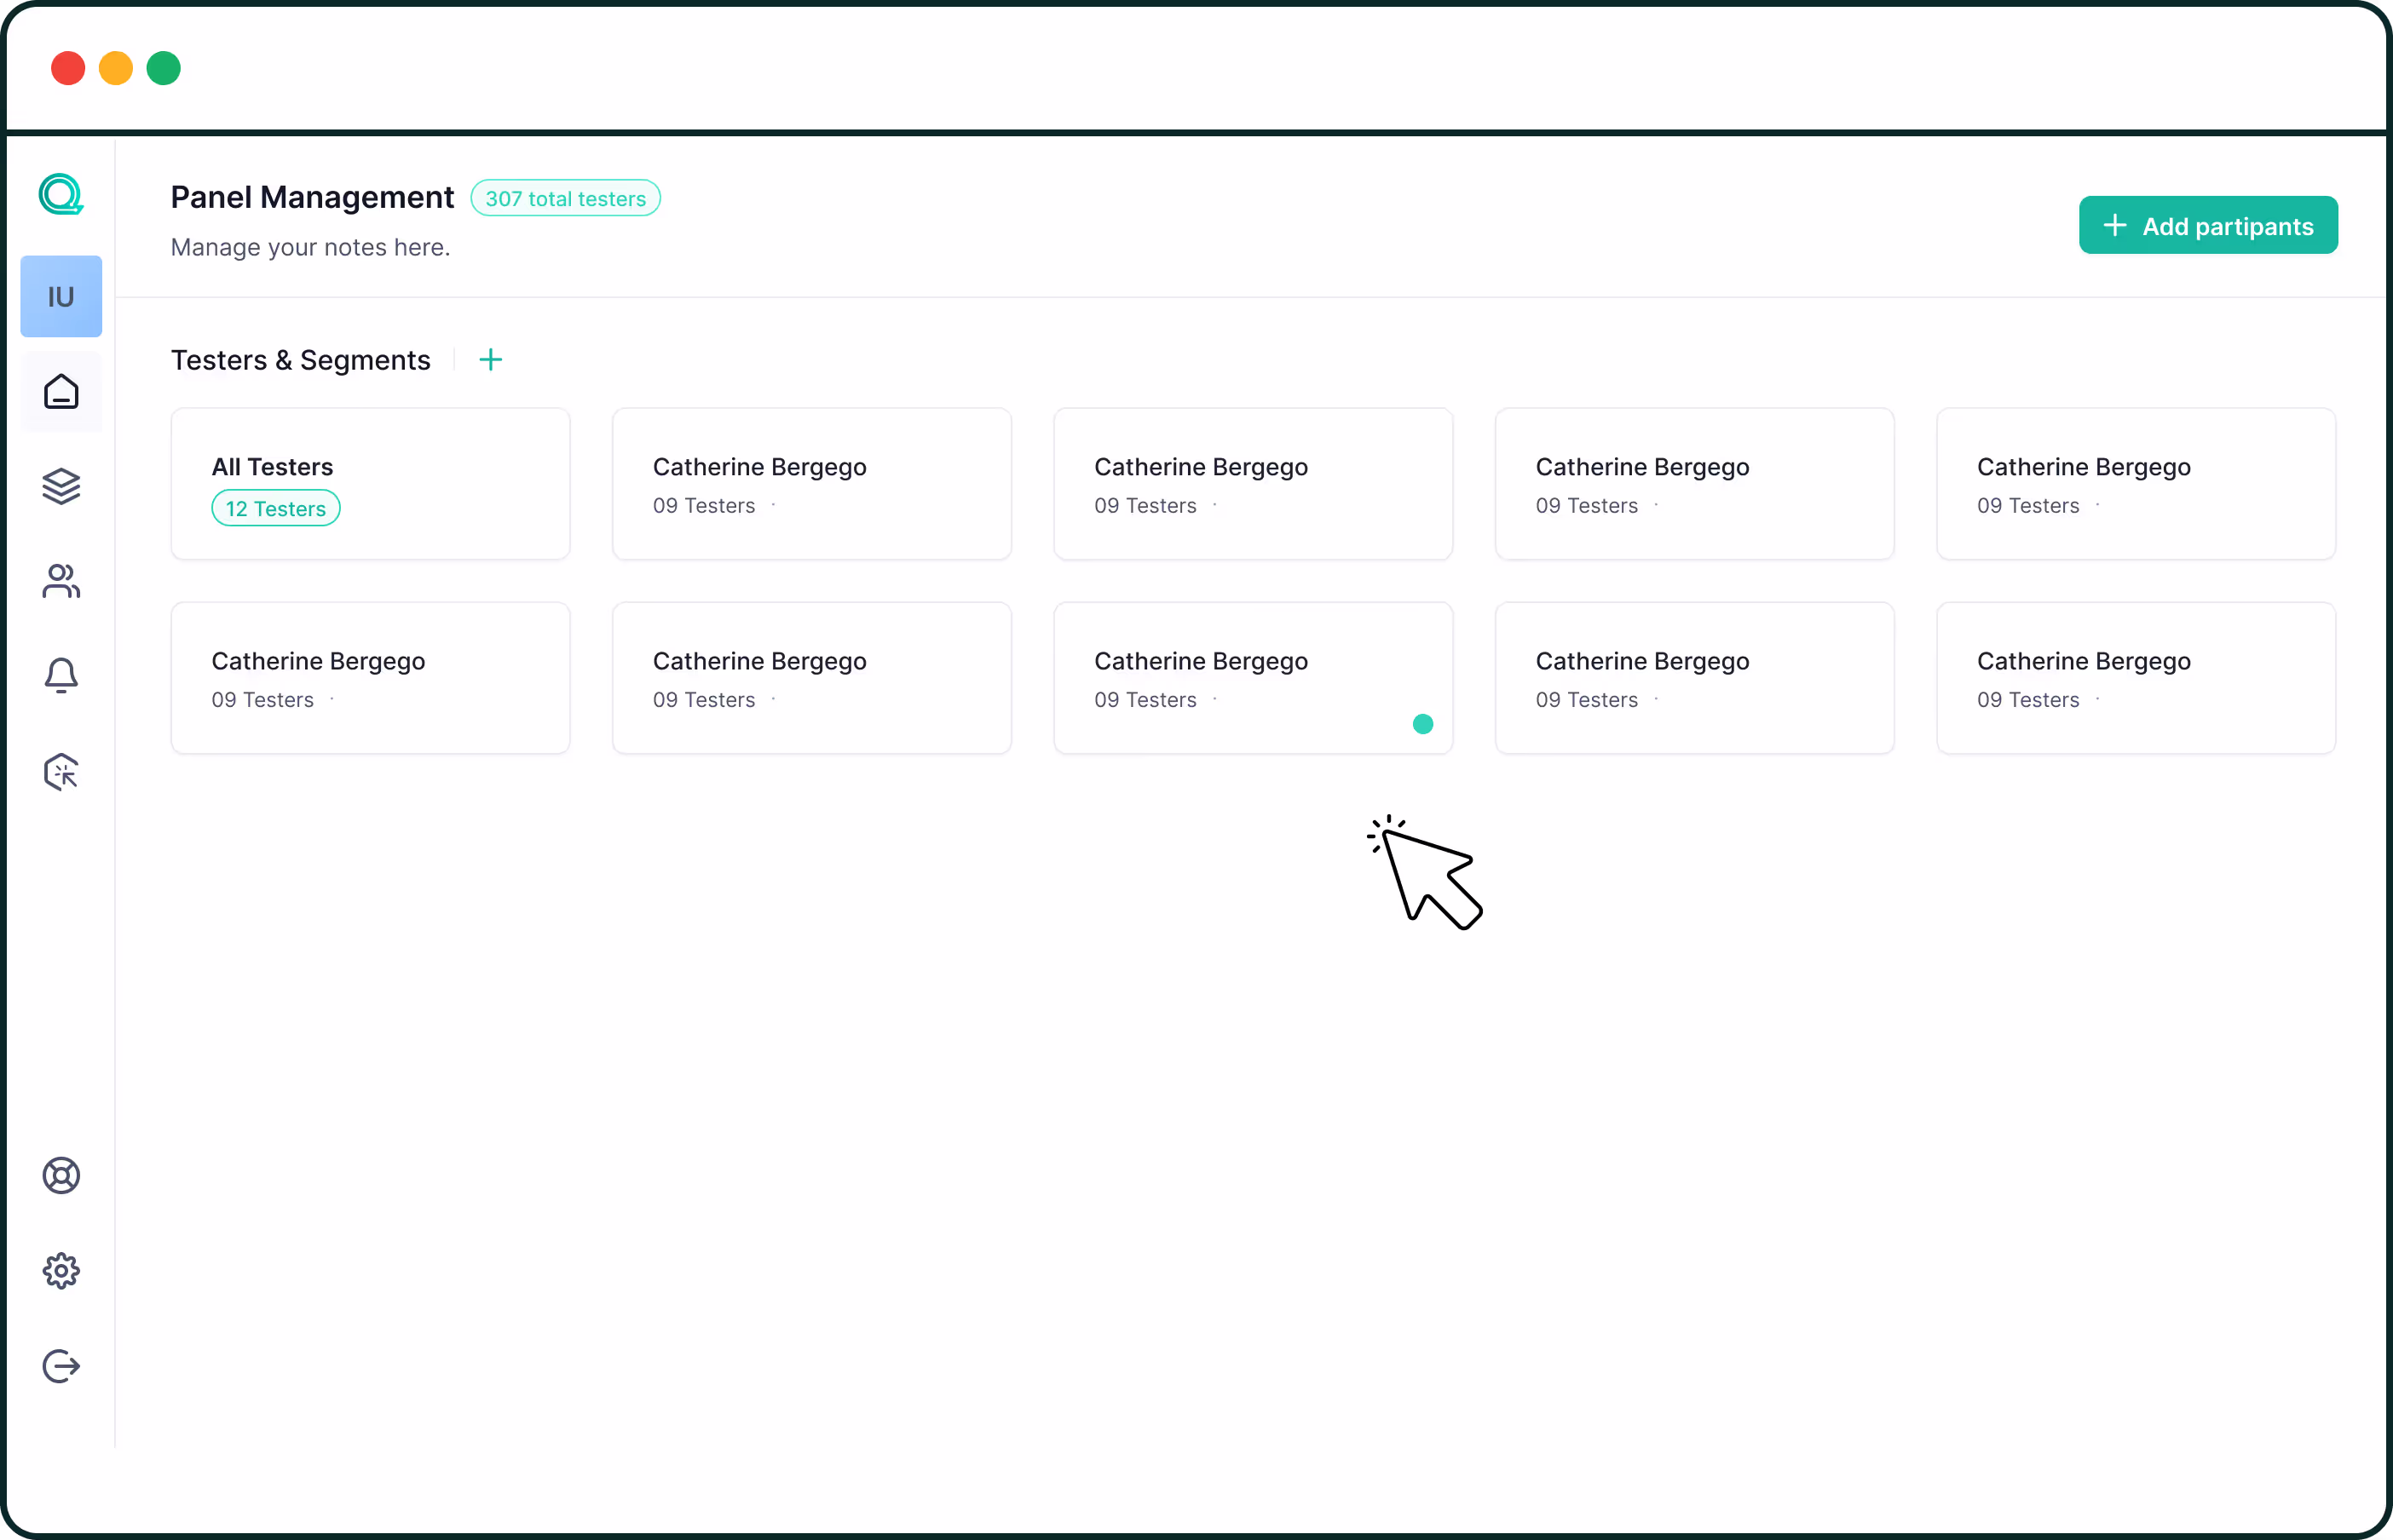
Task: Open the layers stack sidebar icon
Action: coord(61,486)
